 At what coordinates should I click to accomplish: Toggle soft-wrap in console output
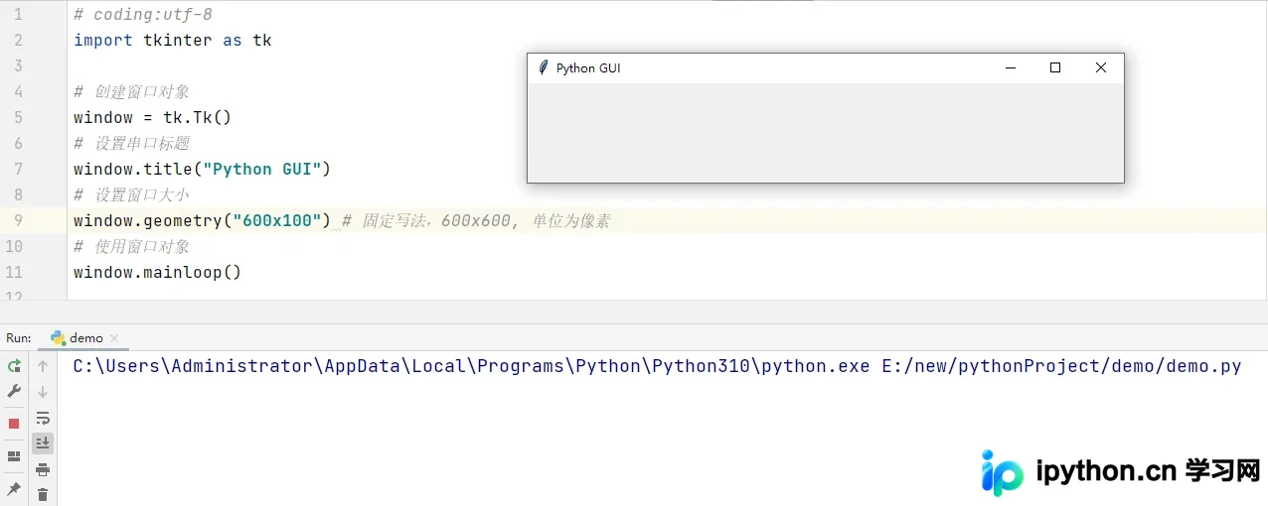[x=43, y=419]
